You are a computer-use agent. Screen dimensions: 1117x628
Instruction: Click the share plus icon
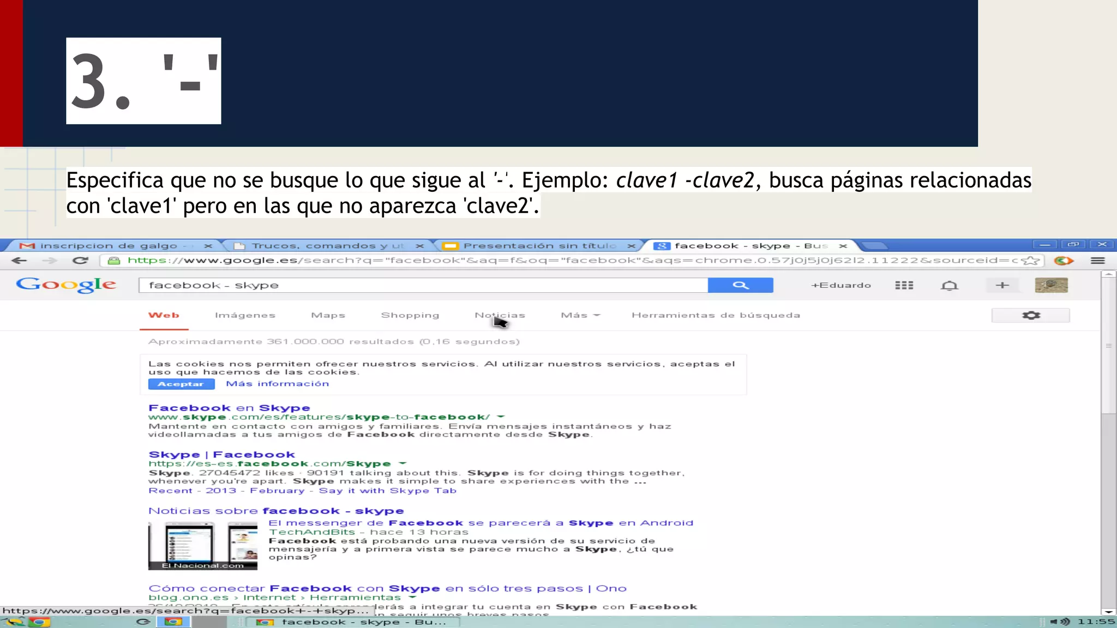[x=1002, y=285]
